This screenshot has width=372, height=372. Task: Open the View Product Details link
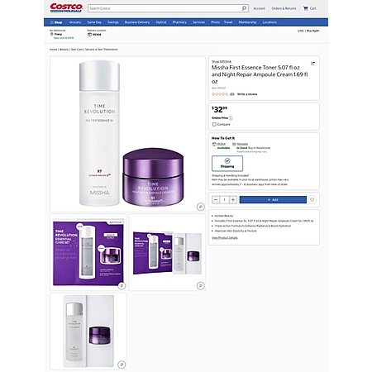click(225, 237)
